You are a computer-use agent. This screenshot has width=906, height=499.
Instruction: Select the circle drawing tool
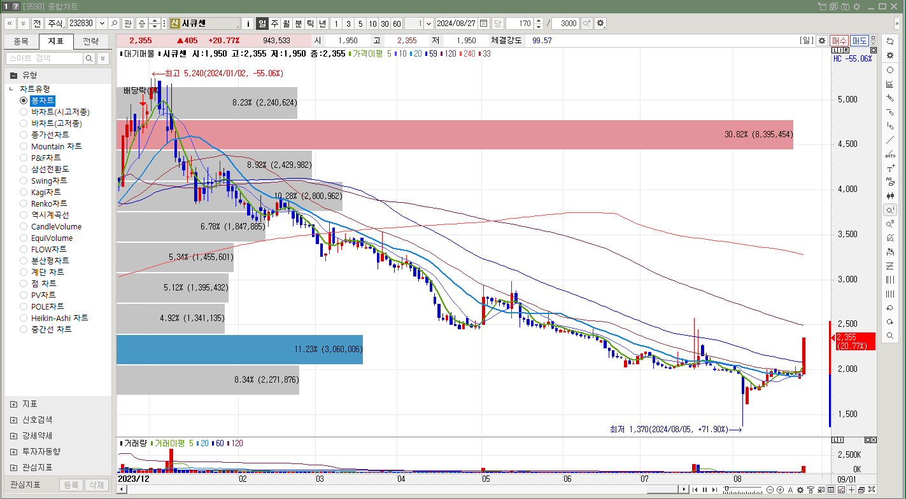[x=890, y=70]
